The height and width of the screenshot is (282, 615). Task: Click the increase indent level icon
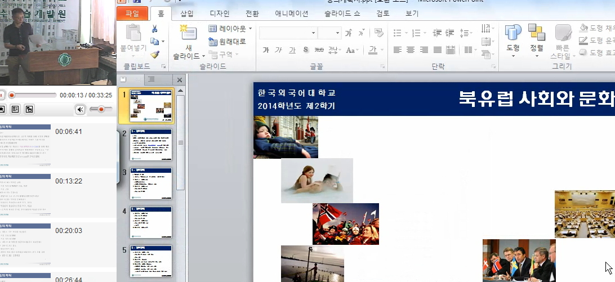pos(451,33)
